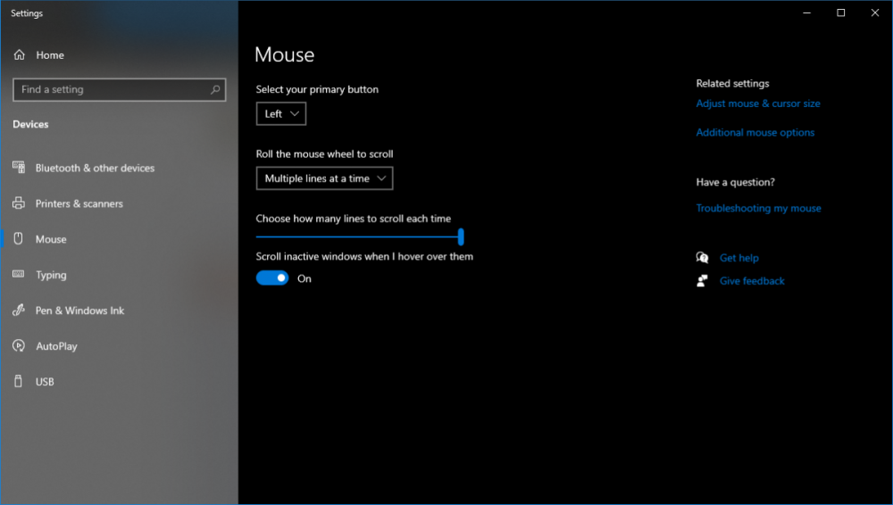This screenshot has width=893, height=505.
Task: Click the Pen & Windows Ink icon
Action: tap(19, 310)
